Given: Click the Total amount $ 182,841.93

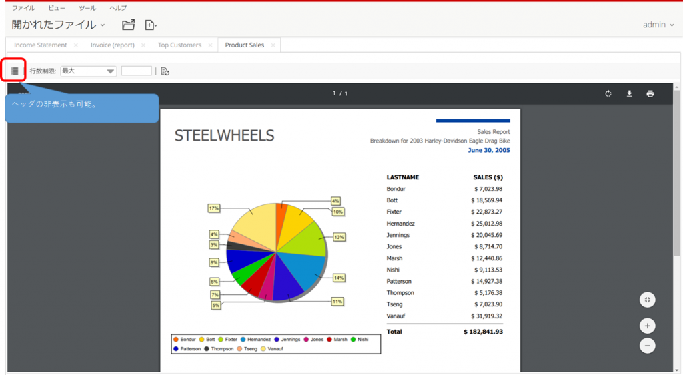Looking at the screenshot, I should (483, 332).
